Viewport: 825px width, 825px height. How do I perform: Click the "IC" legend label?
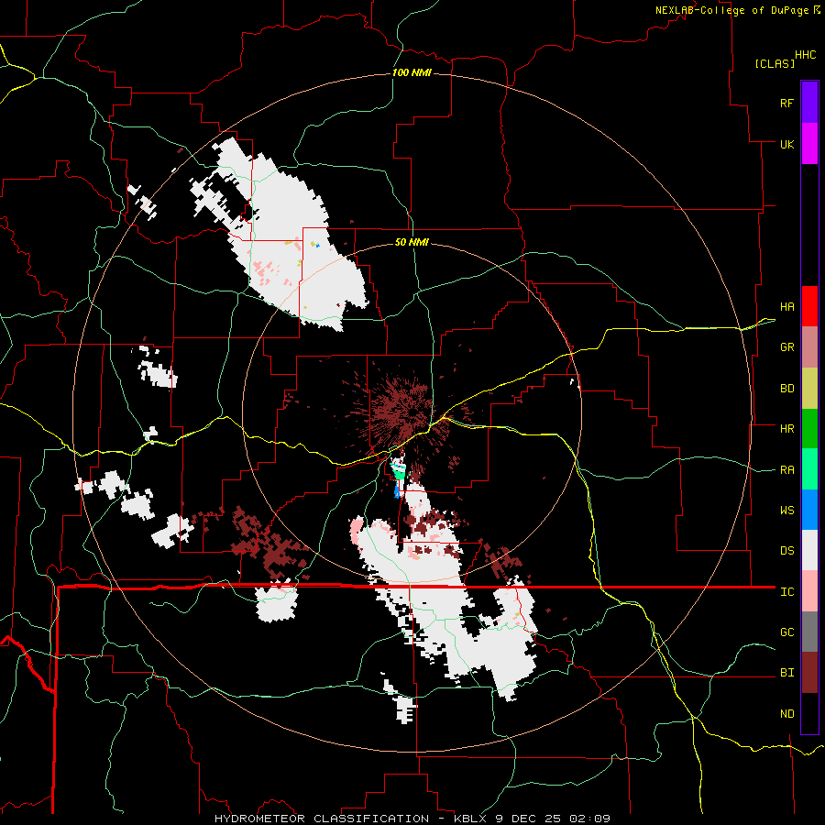click(x=786, y=592)
